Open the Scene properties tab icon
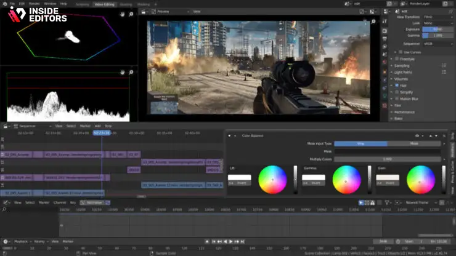This screenshot has width=456, height=256. click(385, 54)
